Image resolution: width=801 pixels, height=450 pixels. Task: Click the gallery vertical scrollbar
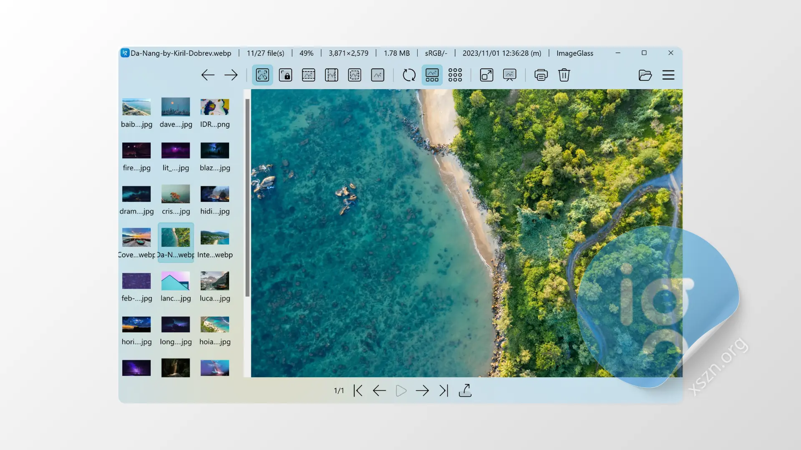[x=247, y=198]
